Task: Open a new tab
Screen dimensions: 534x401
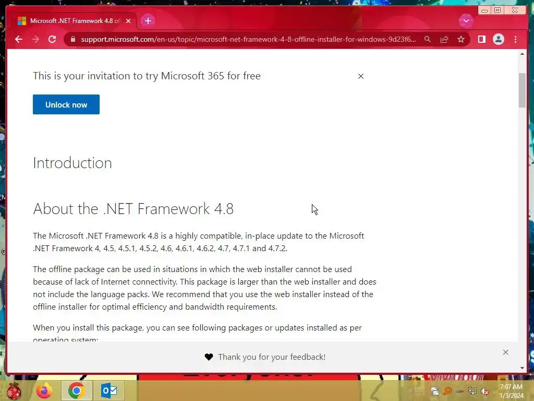Action: [148, 21]
